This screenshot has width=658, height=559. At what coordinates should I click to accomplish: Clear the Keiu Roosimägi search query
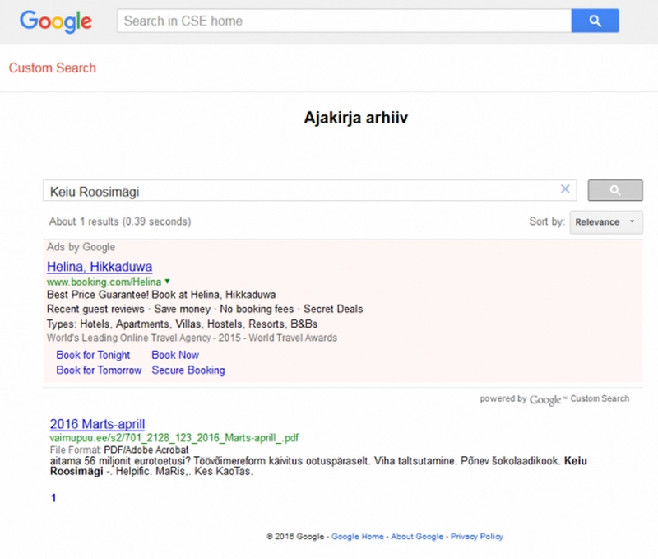565,189
